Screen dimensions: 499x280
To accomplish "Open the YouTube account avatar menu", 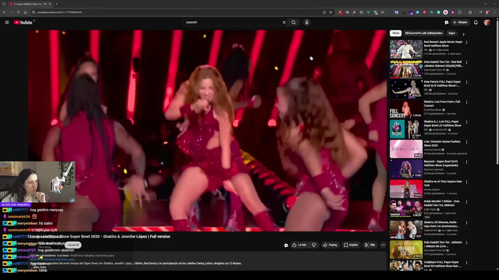I will (487, 22).
